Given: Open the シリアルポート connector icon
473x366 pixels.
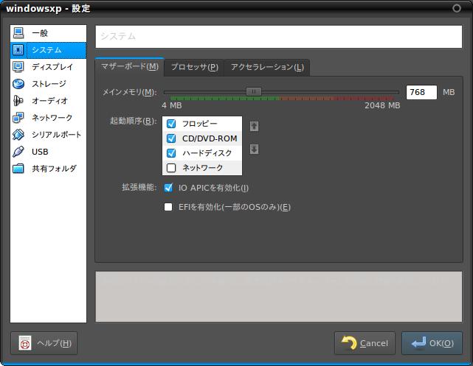Looking at the screenshot, I should point(18,135).
